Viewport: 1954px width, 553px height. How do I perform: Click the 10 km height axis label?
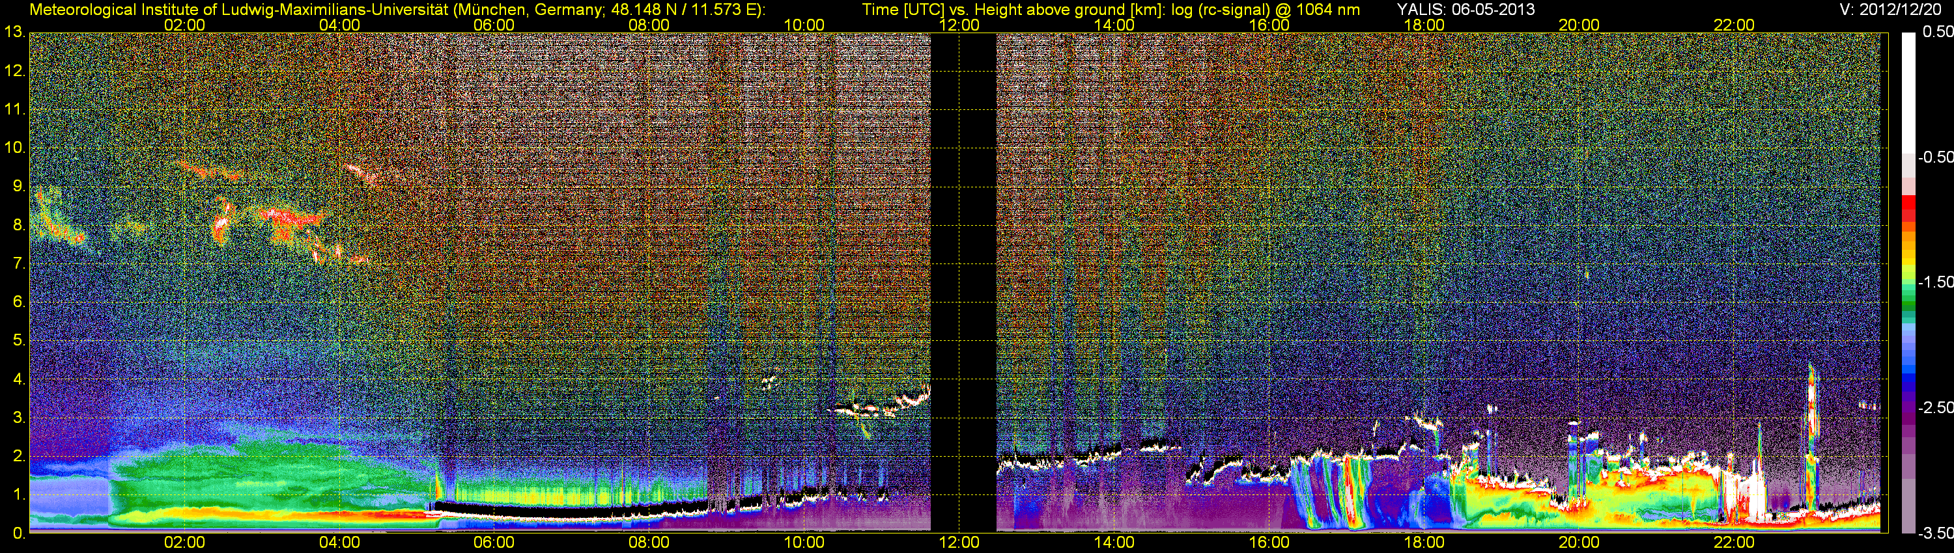point(14,148)
